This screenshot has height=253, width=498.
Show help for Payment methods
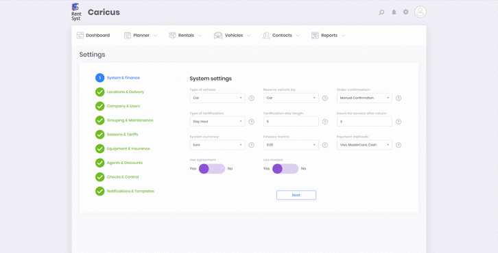pyautogui.click(x=399, y=145)
